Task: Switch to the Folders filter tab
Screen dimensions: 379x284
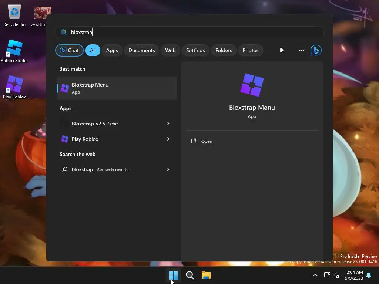Action: [x=224, y=50]
